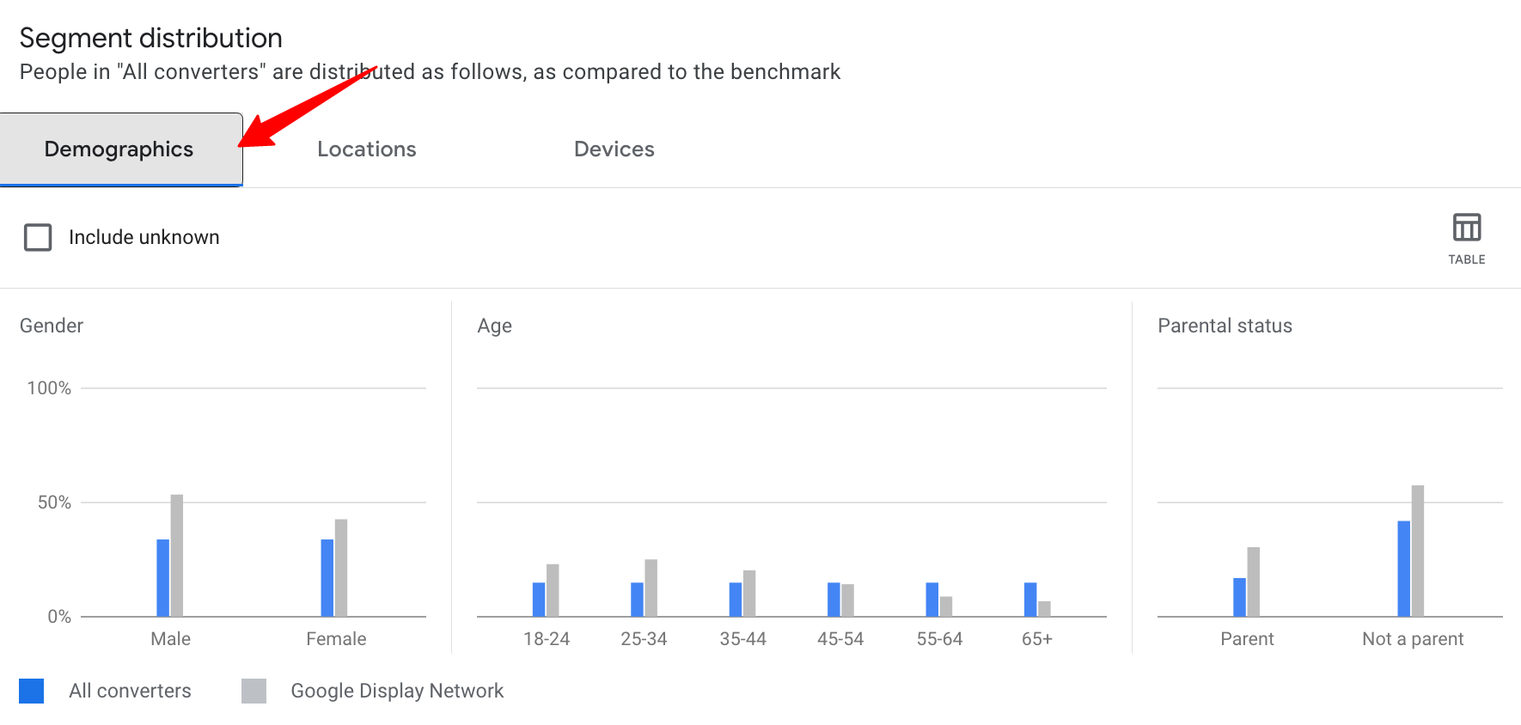Open the Demographics tab
The width and height of the screenshot is (1521, 725).
point(121,149)
